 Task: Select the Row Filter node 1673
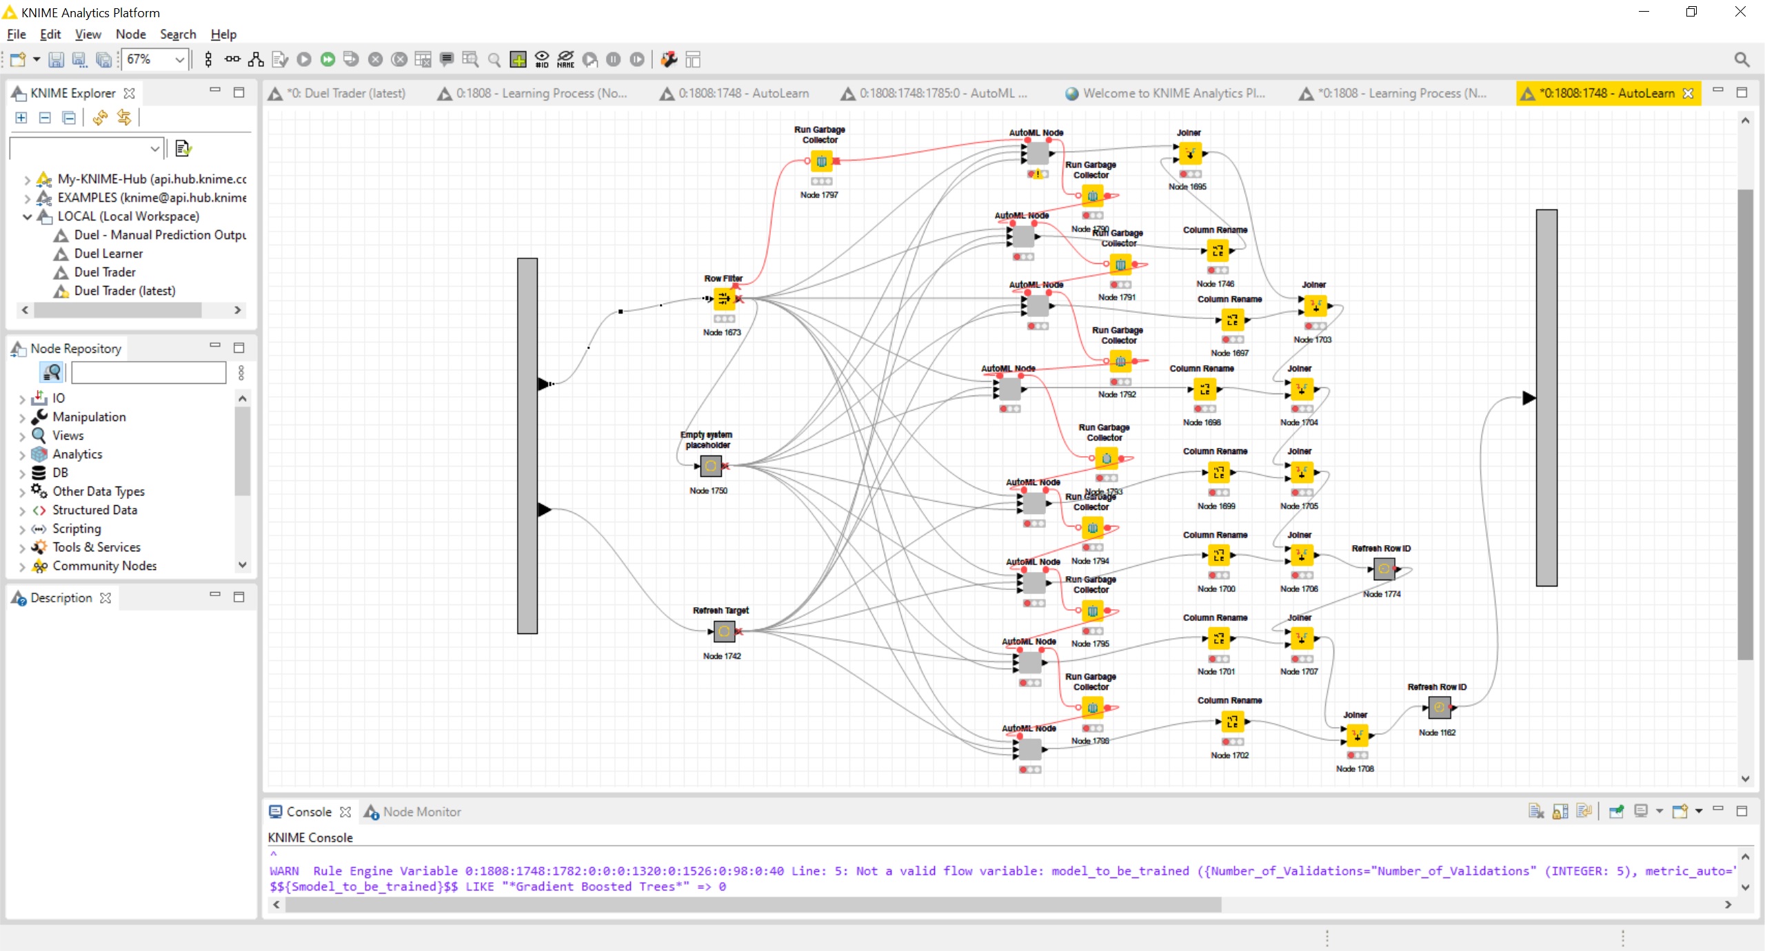(x=723, y=298)
